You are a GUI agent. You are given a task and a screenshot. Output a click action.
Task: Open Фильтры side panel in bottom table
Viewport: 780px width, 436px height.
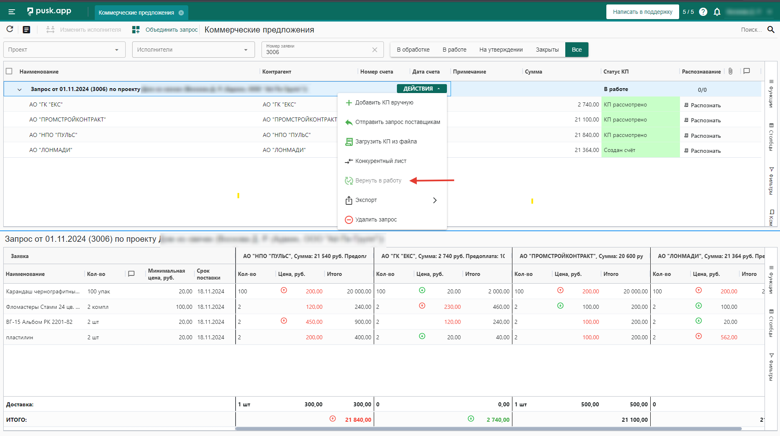[771, 367]
